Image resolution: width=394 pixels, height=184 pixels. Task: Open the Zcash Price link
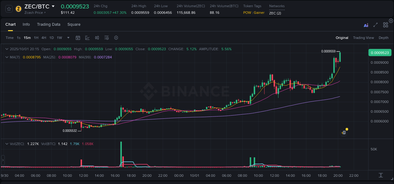tap(33, 13)
